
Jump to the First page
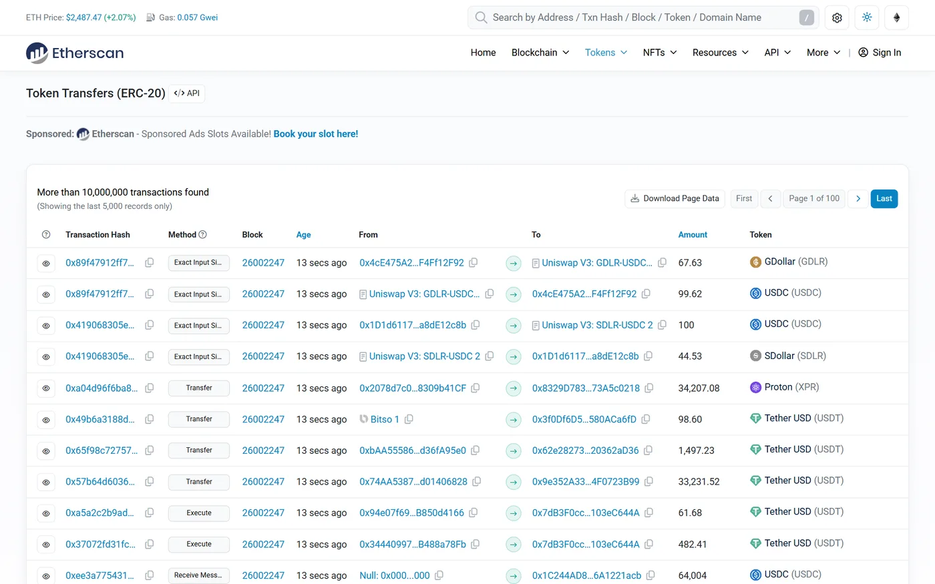click(744, 198)
